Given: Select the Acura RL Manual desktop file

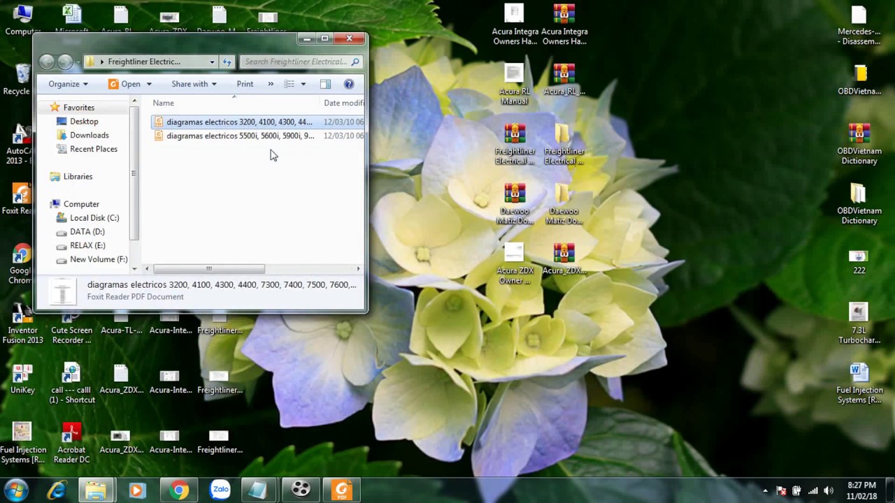Looking at the screenshot, I should [514, 85].
